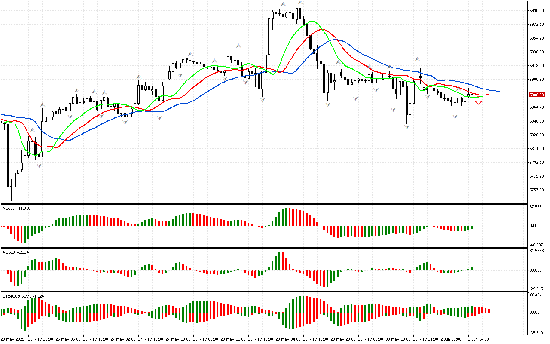The image size is (550, 344).
Task: Select the first up fractal above 23 May 20:00
Action: pos(43,104)
